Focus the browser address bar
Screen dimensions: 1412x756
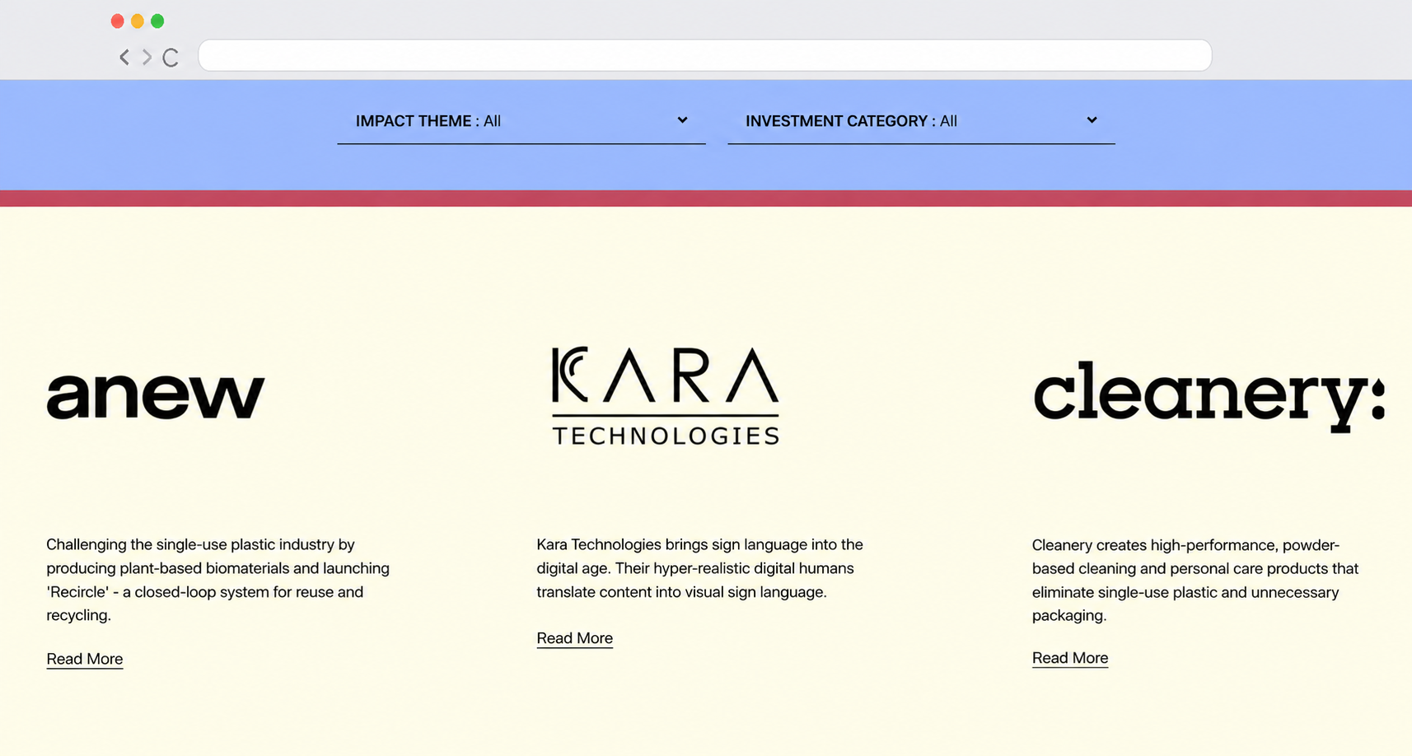[x=704, y=55]
